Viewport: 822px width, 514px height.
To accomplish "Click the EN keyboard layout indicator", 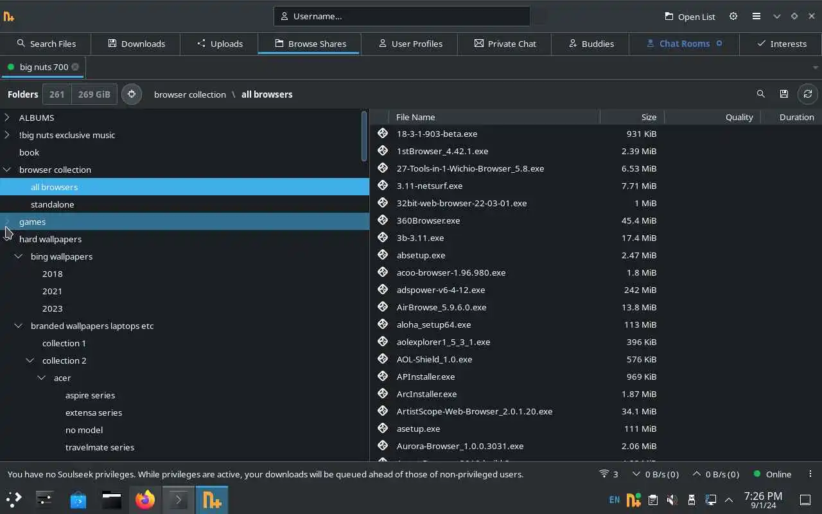I will pos(615,499).
